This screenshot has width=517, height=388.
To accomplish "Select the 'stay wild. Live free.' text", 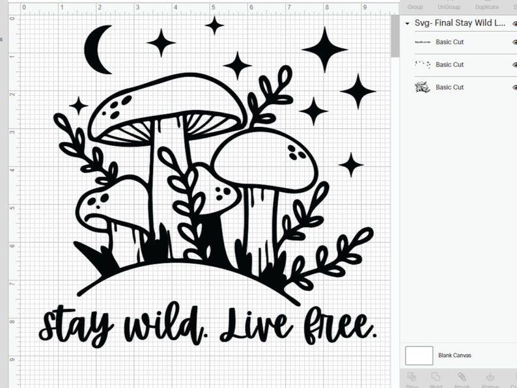I will coord(207,325).
